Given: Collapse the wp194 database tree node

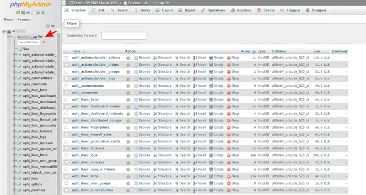Looking at the screenshot, I should click(x=10, y=37).
